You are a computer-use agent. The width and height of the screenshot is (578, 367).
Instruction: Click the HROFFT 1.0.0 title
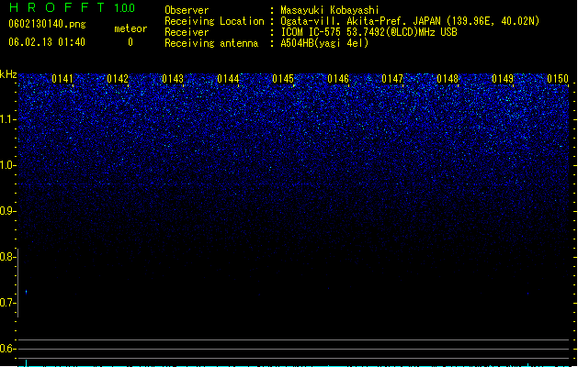coord(72,7)
